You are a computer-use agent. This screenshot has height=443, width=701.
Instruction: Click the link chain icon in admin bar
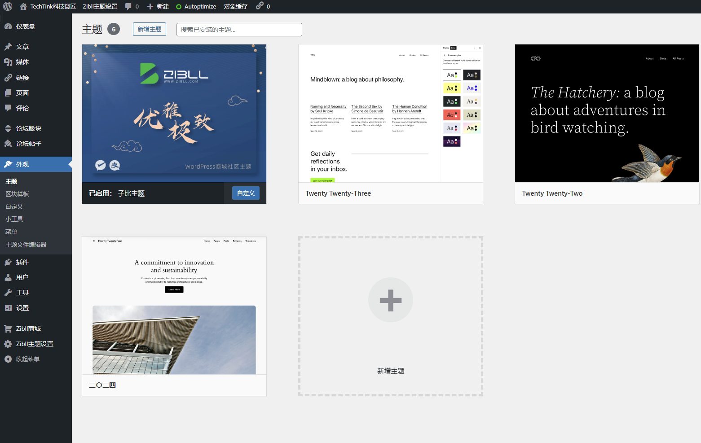pyautogui.click(x=260, y=6)
